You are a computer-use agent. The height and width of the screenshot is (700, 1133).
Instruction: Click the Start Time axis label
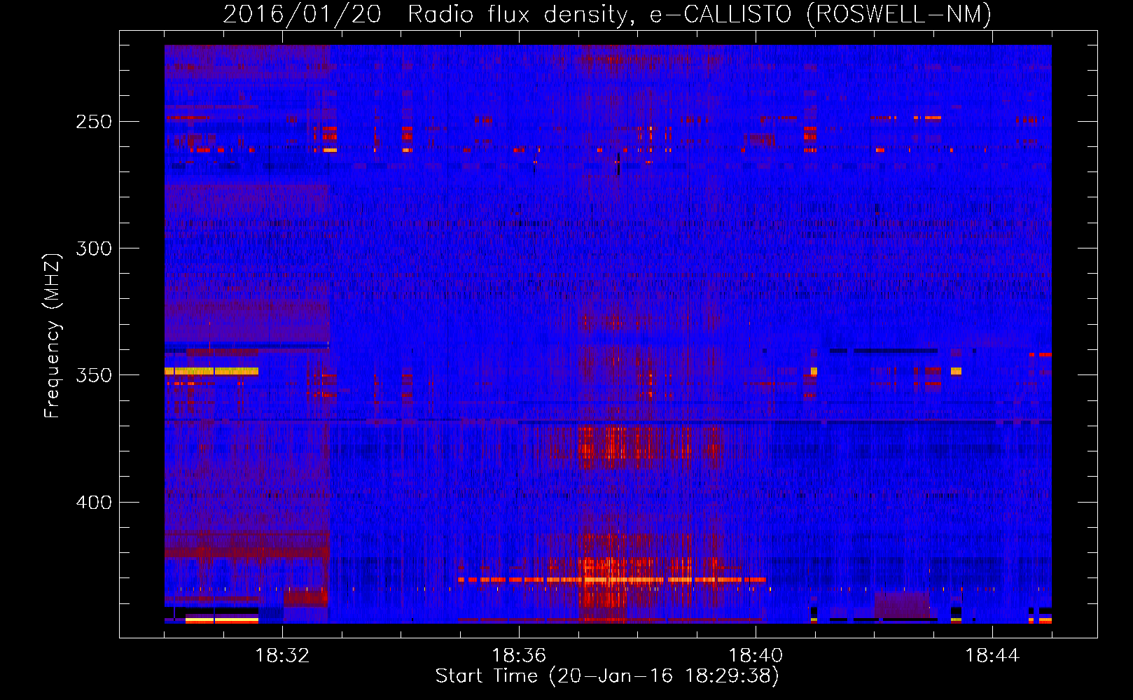click(607, 676)
